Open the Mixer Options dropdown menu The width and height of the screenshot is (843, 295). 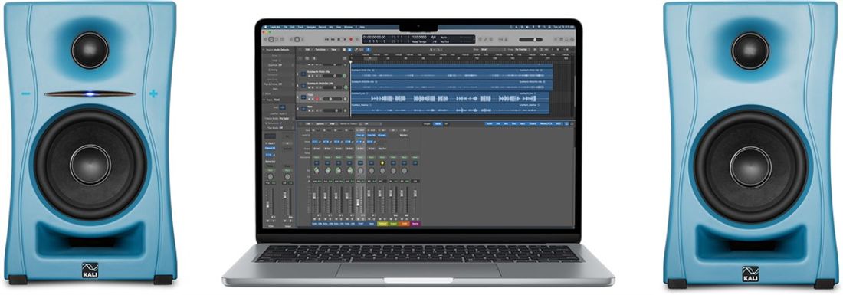pos(321,123)
